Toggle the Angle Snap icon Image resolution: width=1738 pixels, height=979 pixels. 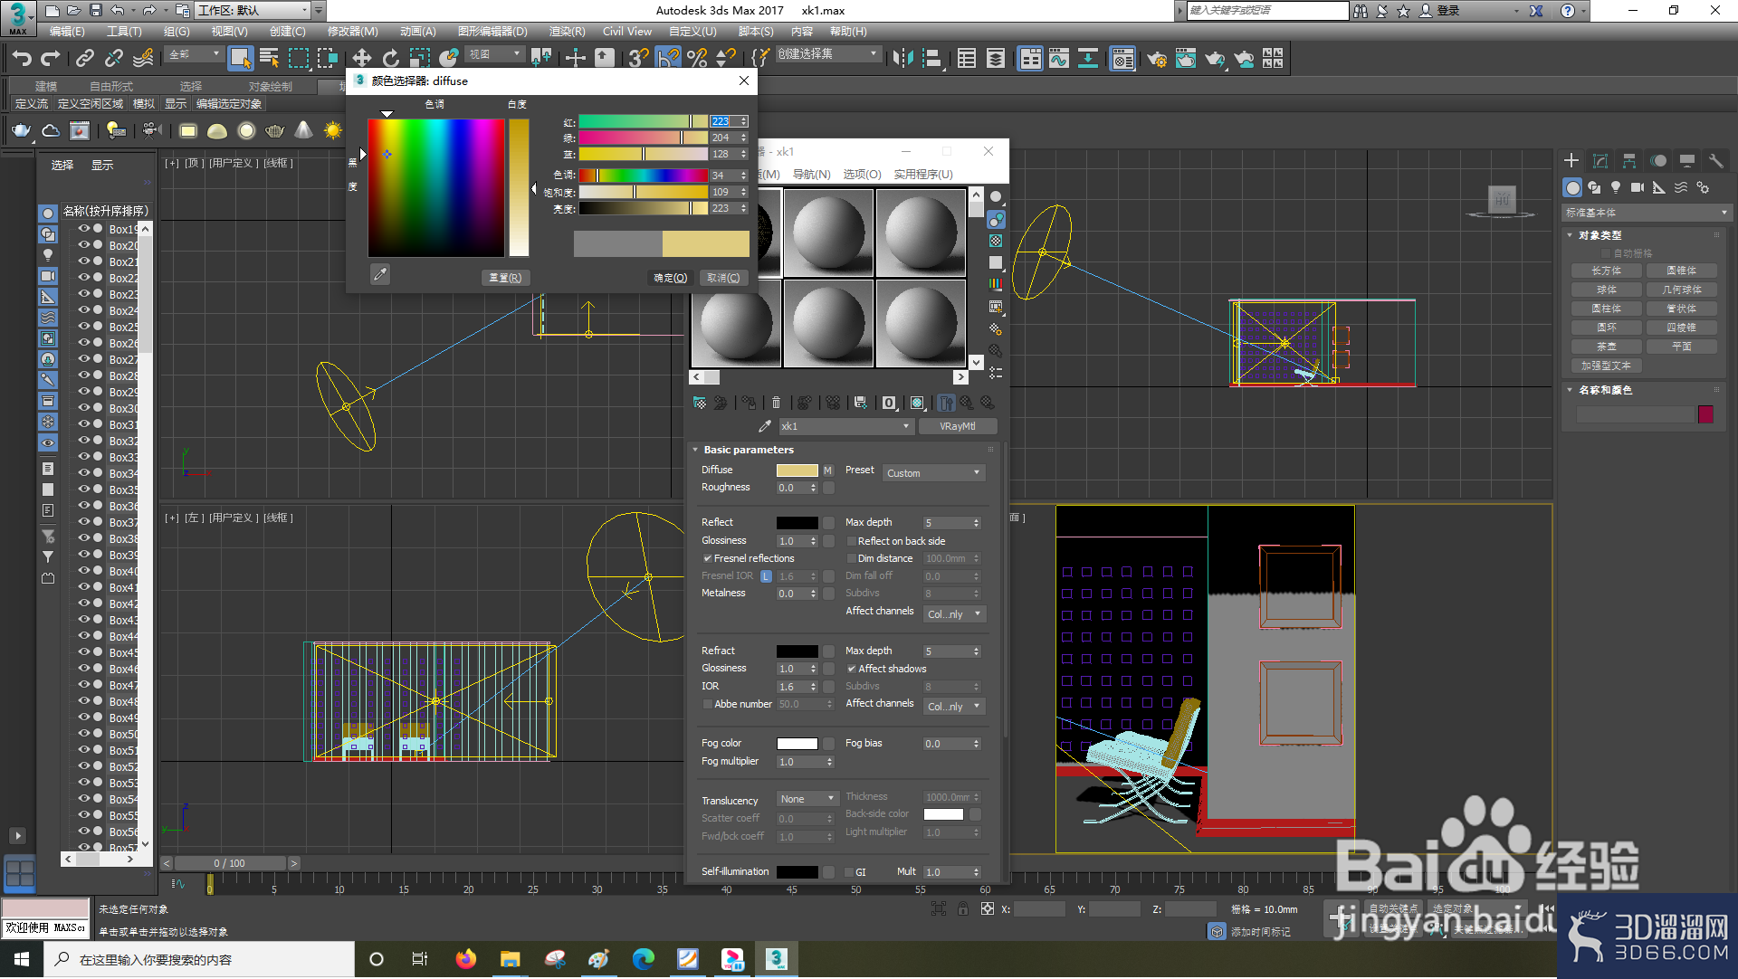[668, 59]
